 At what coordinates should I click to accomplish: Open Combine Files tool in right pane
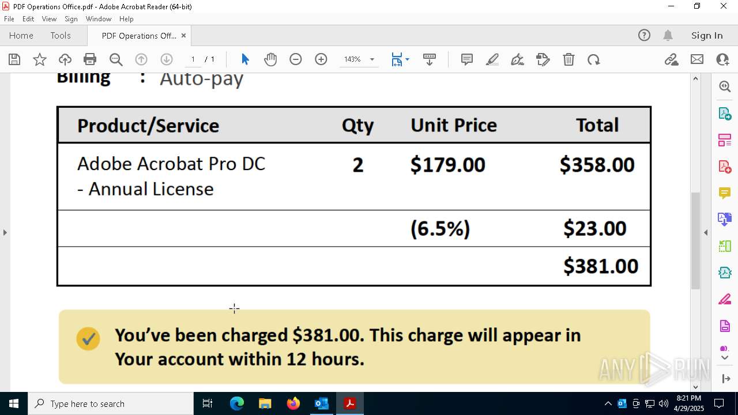725,219
